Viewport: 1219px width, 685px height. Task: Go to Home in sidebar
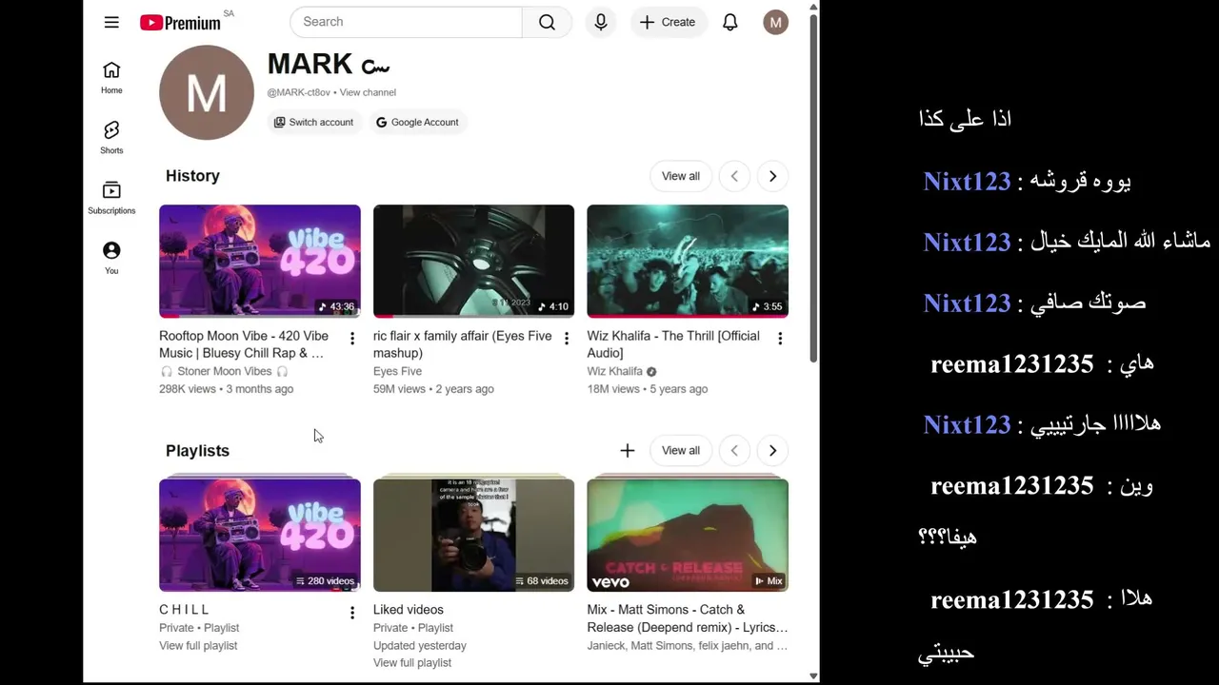point(111,78)
